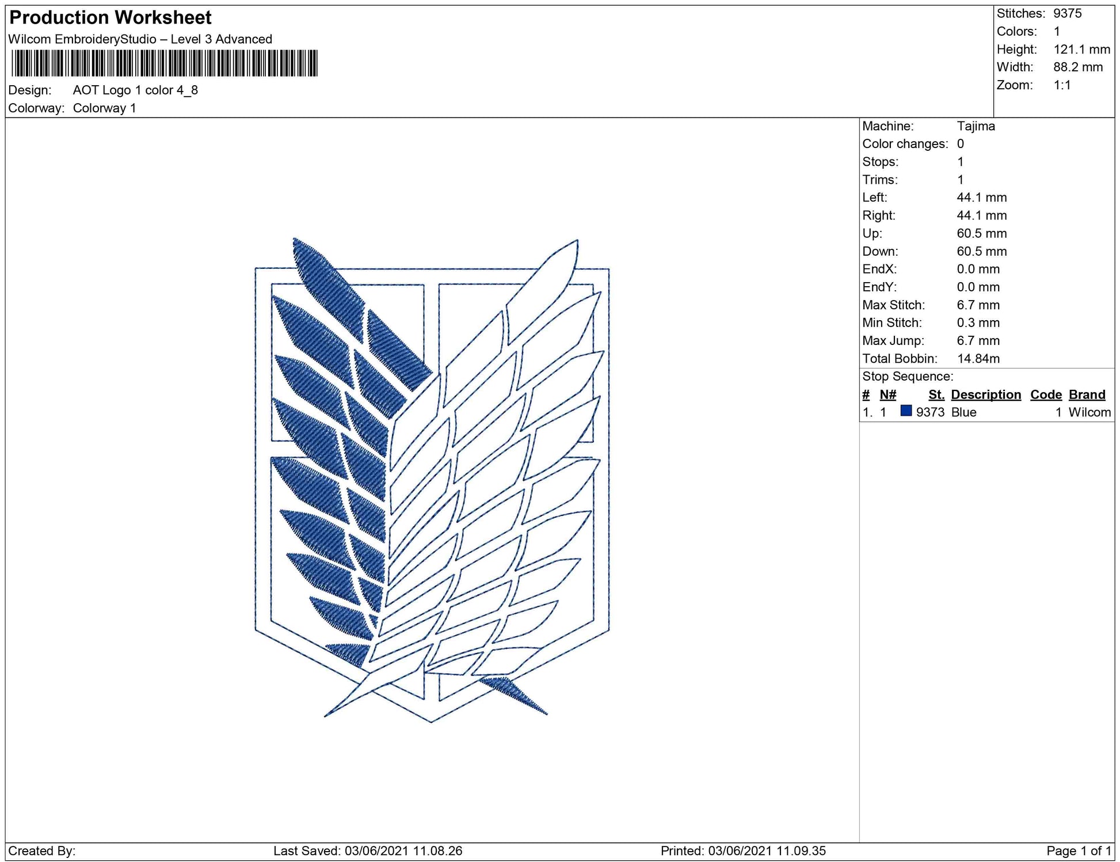Click the Description column header

tap(985, 394)
